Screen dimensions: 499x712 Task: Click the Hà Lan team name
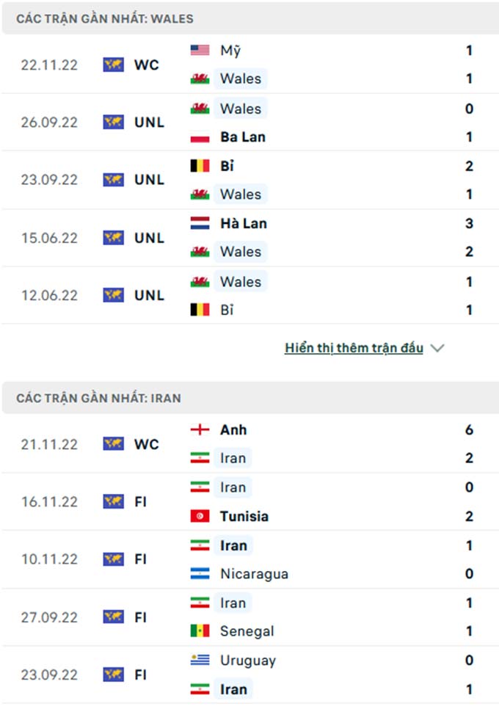pos(243,223)
